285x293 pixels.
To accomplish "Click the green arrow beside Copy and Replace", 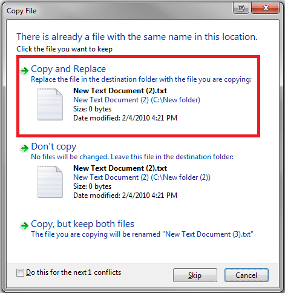I will coord(25,71).
